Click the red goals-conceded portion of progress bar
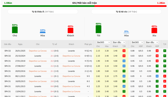Image resolution: width=168 pixels, height=97 pixels. (x=131, y=6)
